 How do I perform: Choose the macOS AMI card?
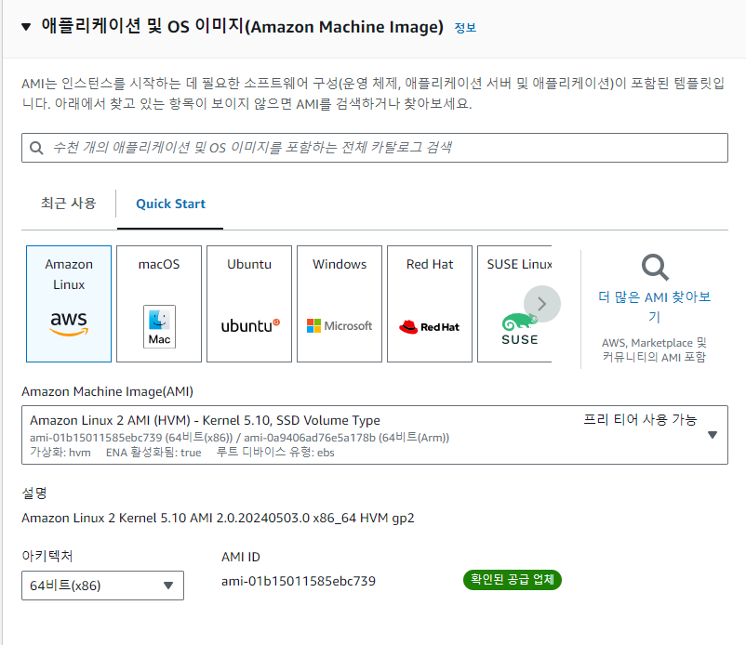click(159, 304)
